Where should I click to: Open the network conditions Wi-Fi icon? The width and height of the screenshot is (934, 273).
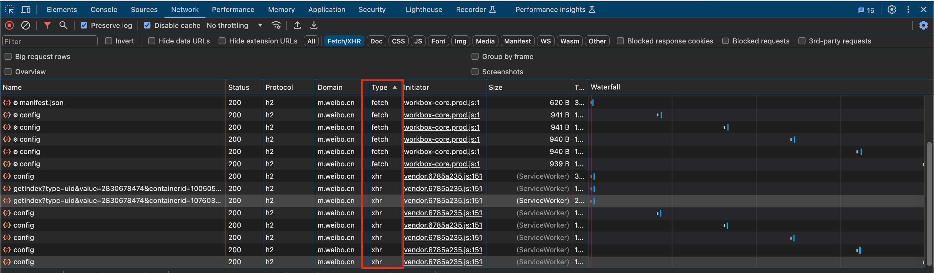[276, 25]
